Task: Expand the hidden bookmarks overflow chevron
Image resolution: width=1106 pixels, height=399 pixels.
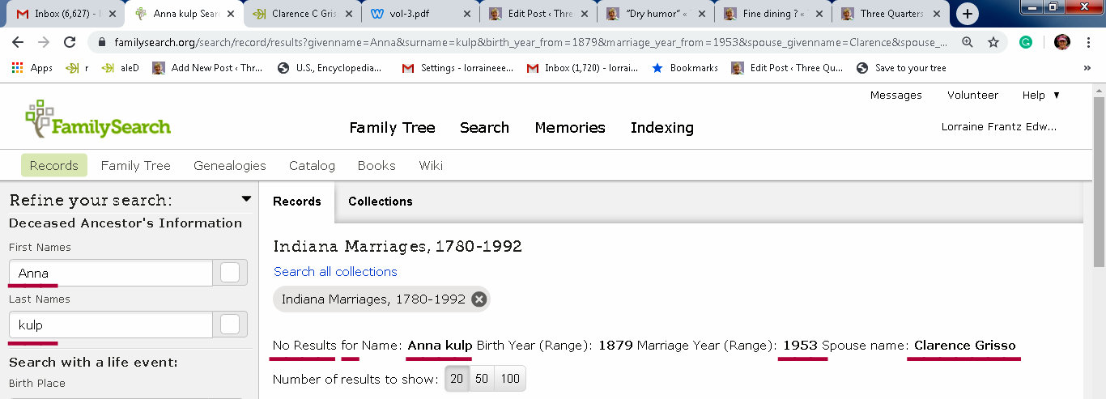Action: click(1087, 68)
